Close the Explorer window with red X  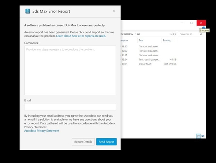(201, 23)
